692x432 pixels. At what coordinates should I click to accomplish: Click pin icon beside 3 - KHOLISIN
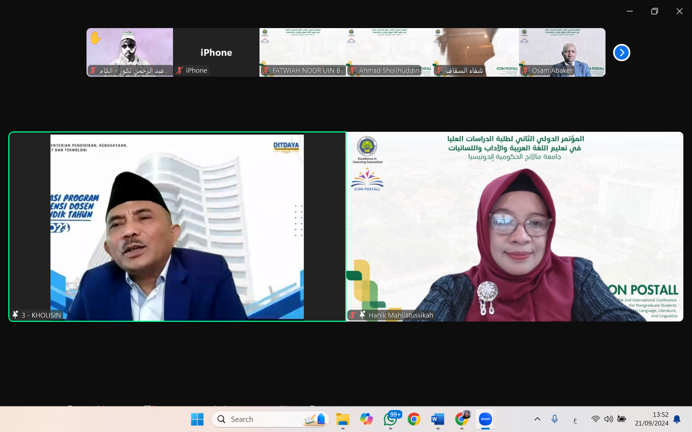[x=15, y=315]
